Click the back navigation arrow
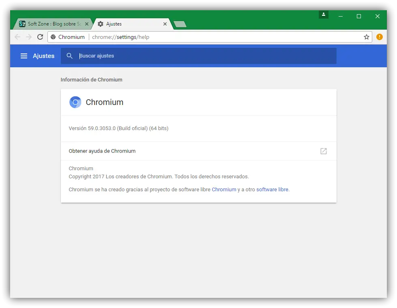 17,37
